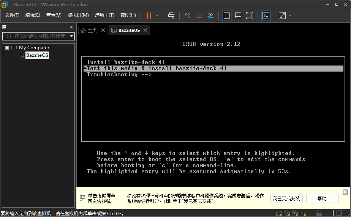The image size is (351, 217).
Task: Open the 选项卡(T) menu
Action: (x=104, y=15)
